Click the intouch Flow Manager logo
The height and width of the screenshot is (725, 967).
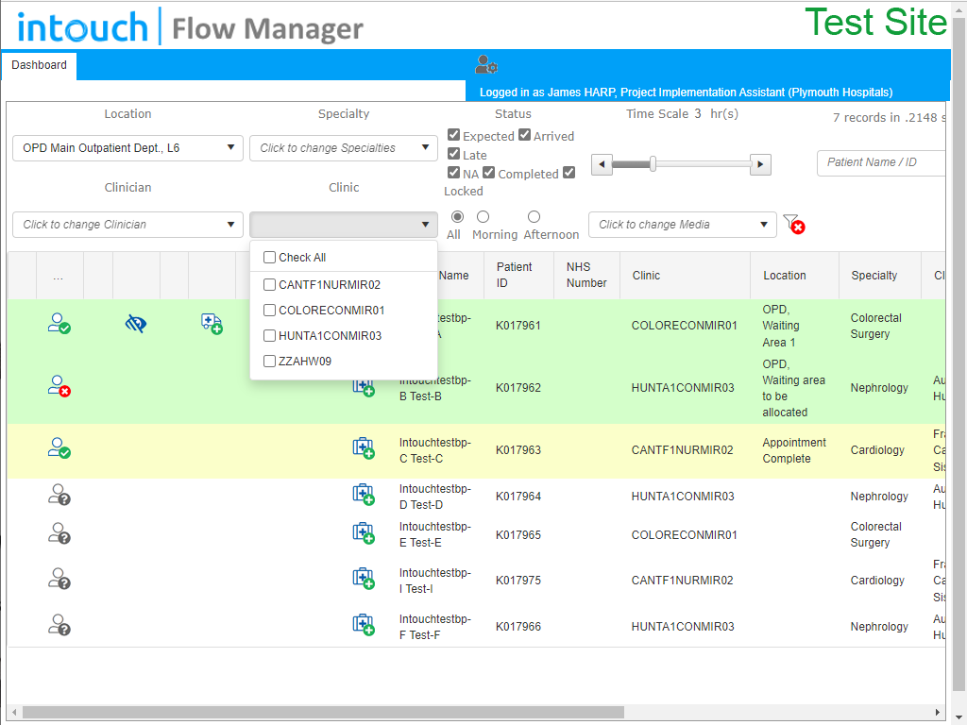tap(190, 27)
